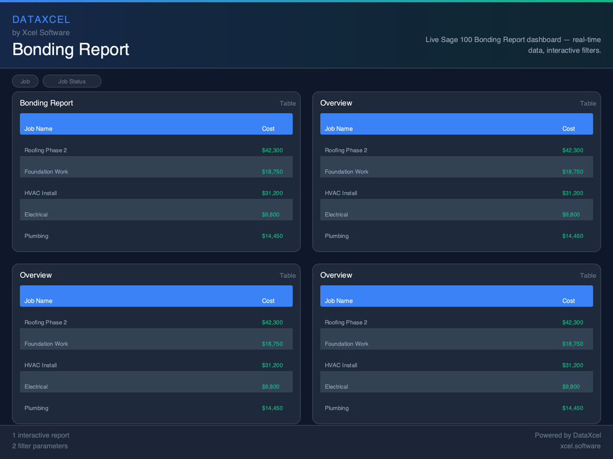
Task: Sort by Cost in top-right Overview table
Action: click(x=568, y=128)
